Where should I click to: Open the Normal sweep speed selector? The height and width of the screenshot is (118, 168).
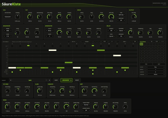point(86,105)
